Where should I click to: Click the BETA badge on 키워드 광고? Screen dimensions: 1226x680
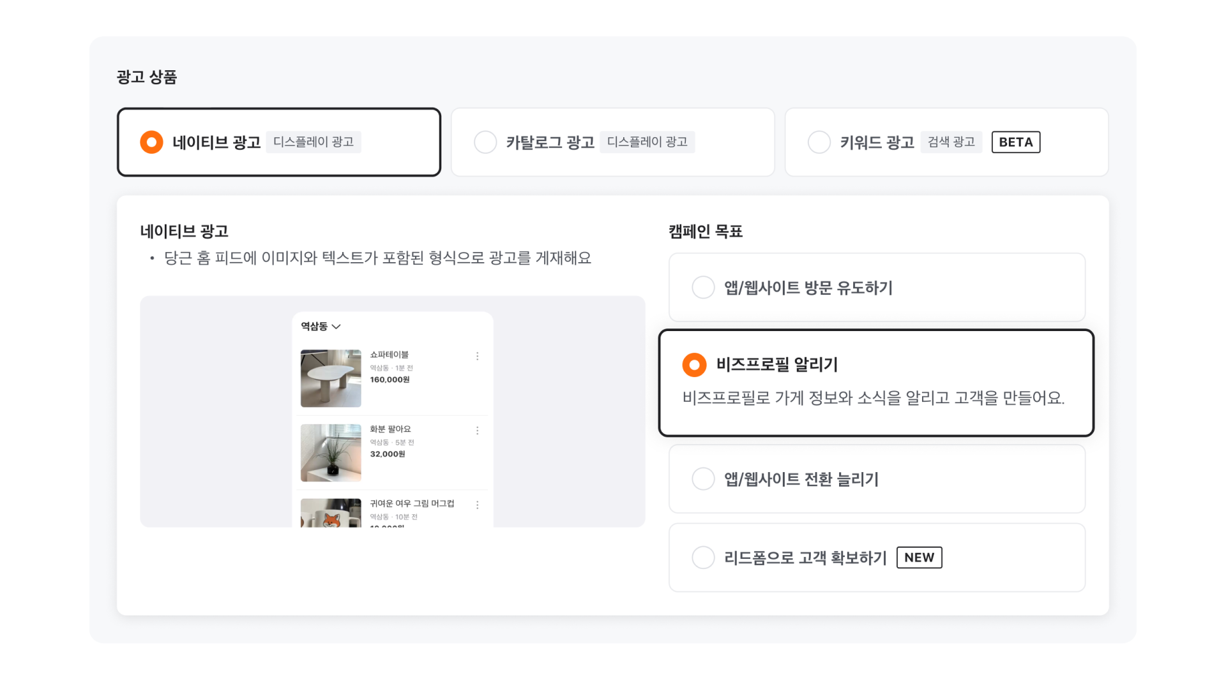click(x=1015, y=142)
